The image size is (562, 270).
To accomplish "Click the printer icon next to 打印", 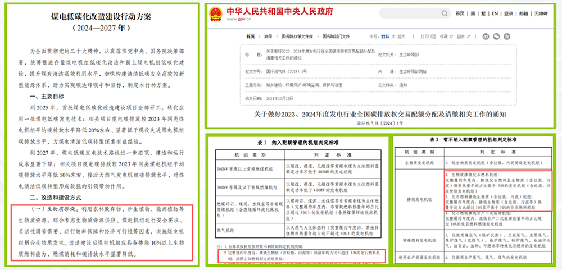I will 433,36.
